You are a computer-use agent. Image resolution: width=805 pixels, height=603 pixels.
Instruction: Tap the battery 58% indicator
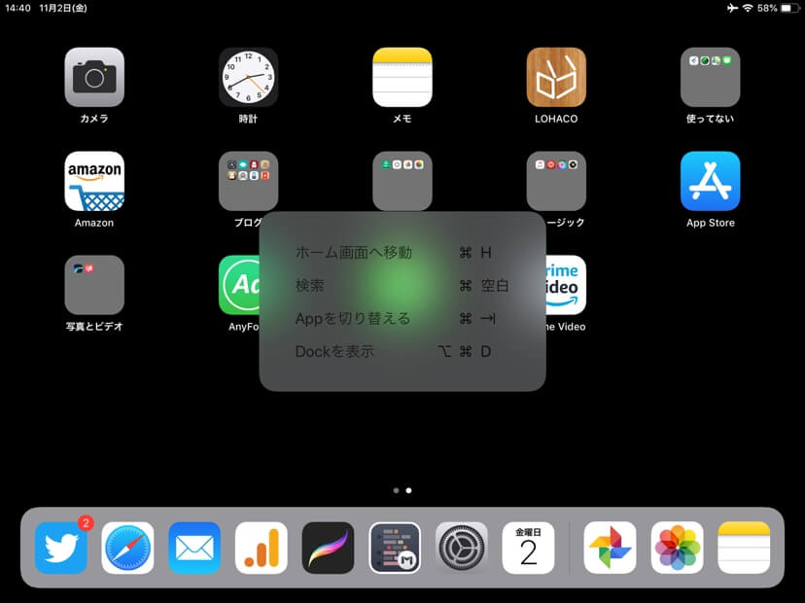[x=779, y=8]
